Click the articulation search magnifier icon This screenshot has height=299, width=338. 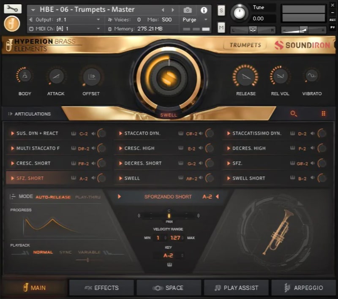pyautogui.click(x=293, y=114)
